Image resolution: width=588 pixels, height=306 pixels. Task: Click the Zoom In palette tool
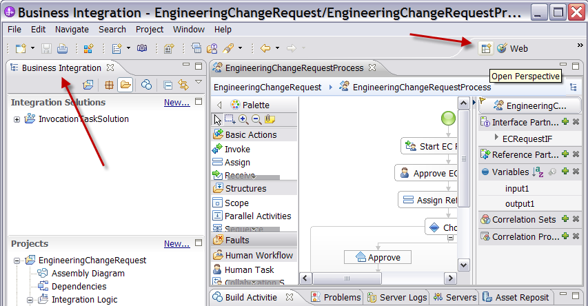[x=243, y=120]
